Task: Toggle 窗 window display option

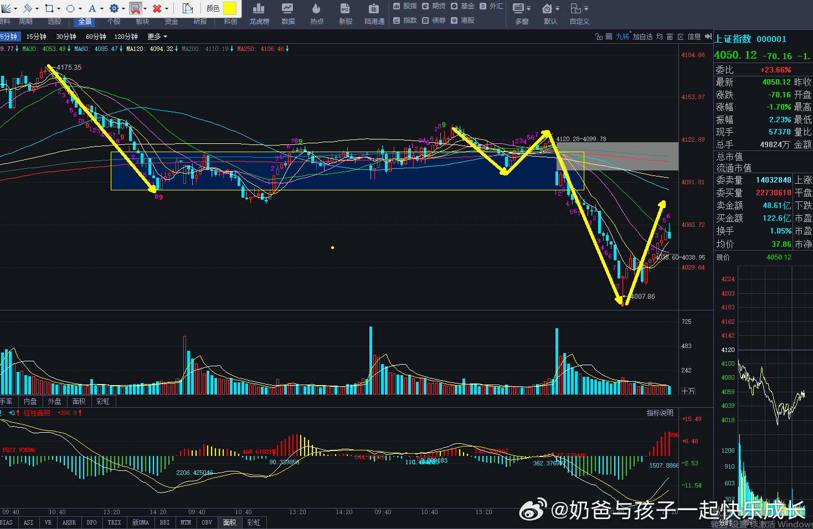Action: [670, 37]
